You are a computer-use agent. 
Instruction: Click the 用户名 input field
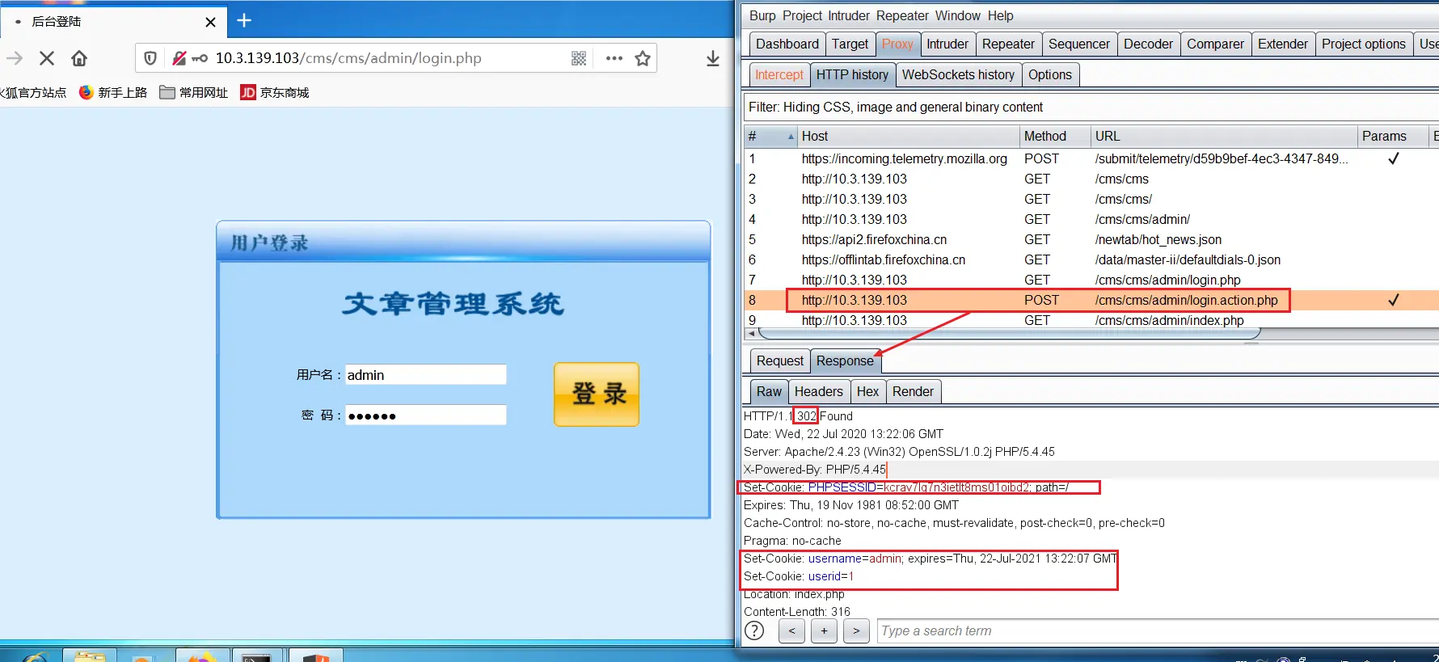pyautogui.click(x=426, y=374)
